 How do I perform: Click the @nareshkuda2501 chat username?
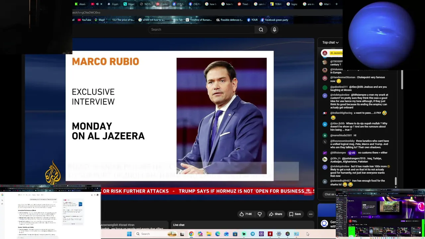[341, 135]
